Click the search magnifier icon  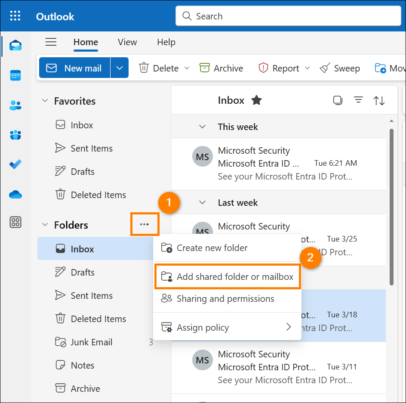pos(187,16)
